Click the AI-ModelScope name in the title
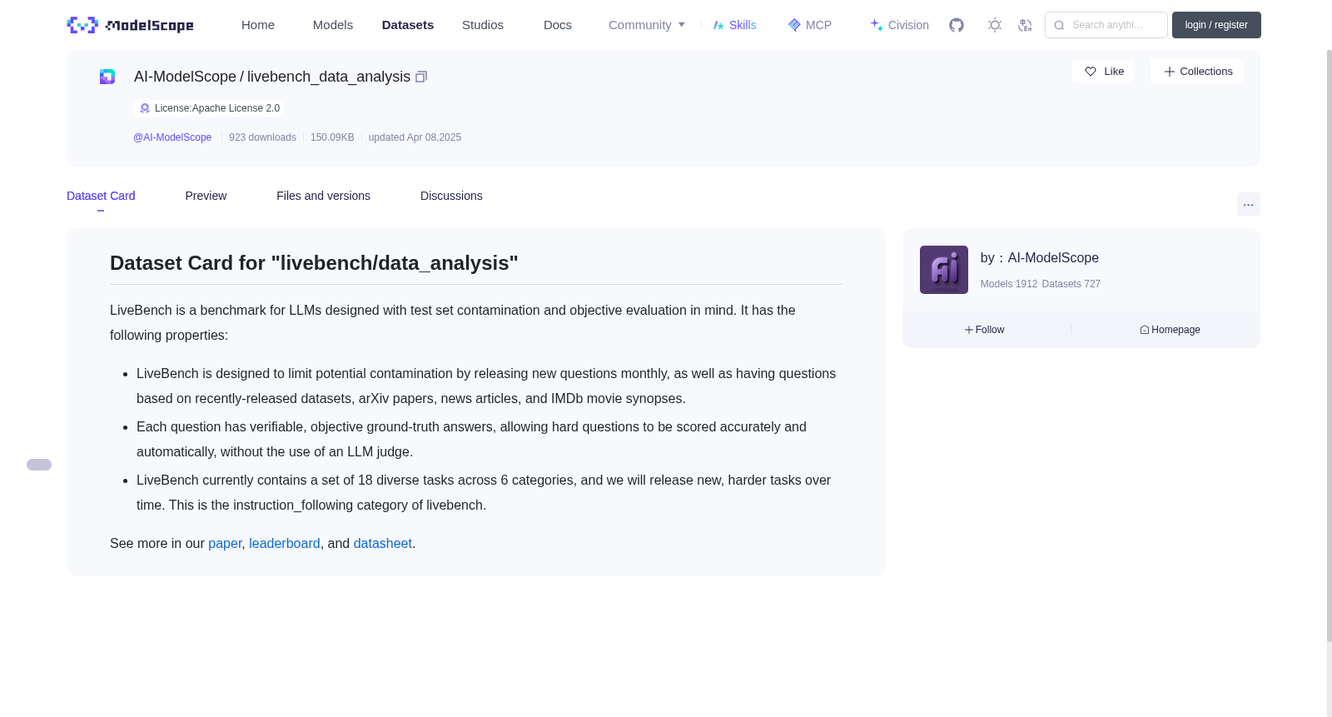This screenshot has width=1332, height=717. 185,77
